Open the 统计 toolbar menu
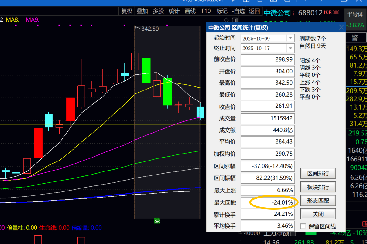Viewport: 367px width, 244px height. point(174,11)
